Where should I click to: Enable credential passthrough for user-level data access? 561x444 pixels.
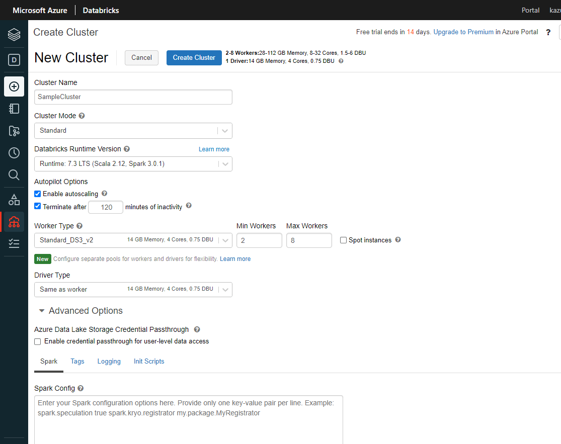38,342
